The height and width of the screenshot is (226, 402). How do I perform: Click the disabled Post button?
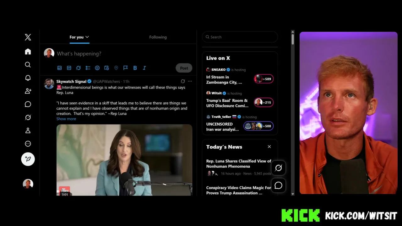pyautogui.click(x=184, y=68)
